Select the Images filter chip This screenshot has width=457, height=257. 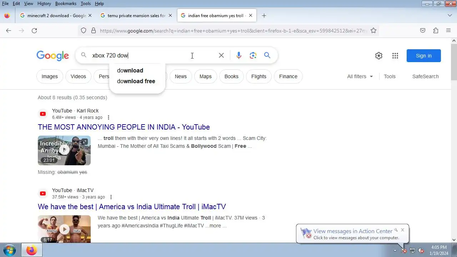[50, 76]
